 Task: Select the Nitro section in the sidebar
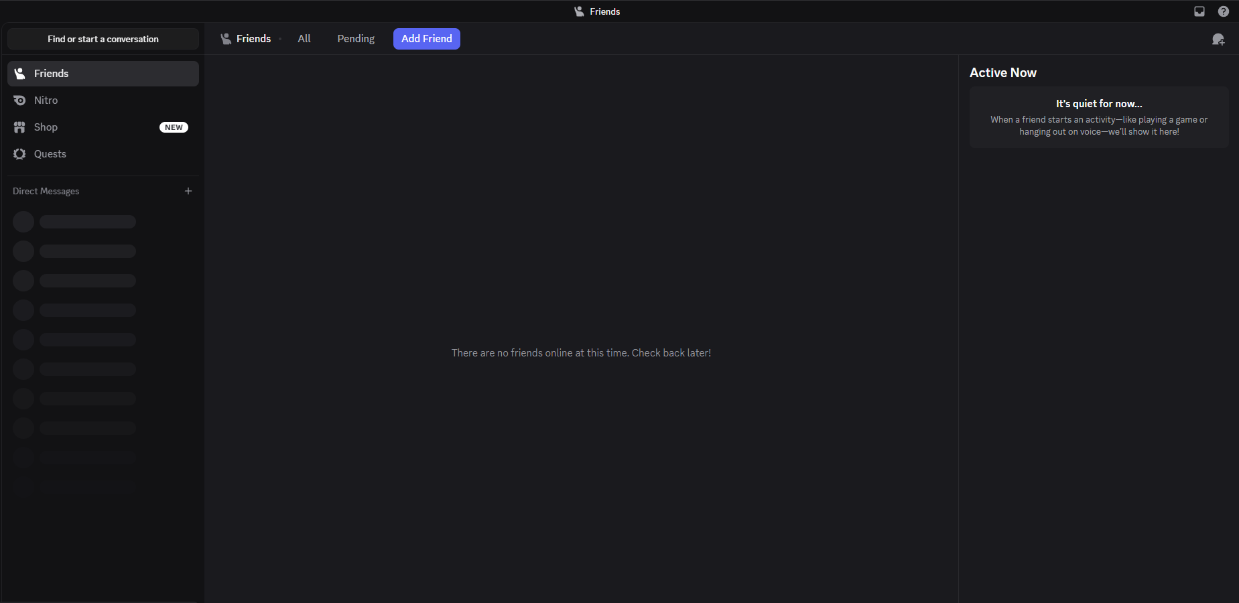[x=46, y=100]
